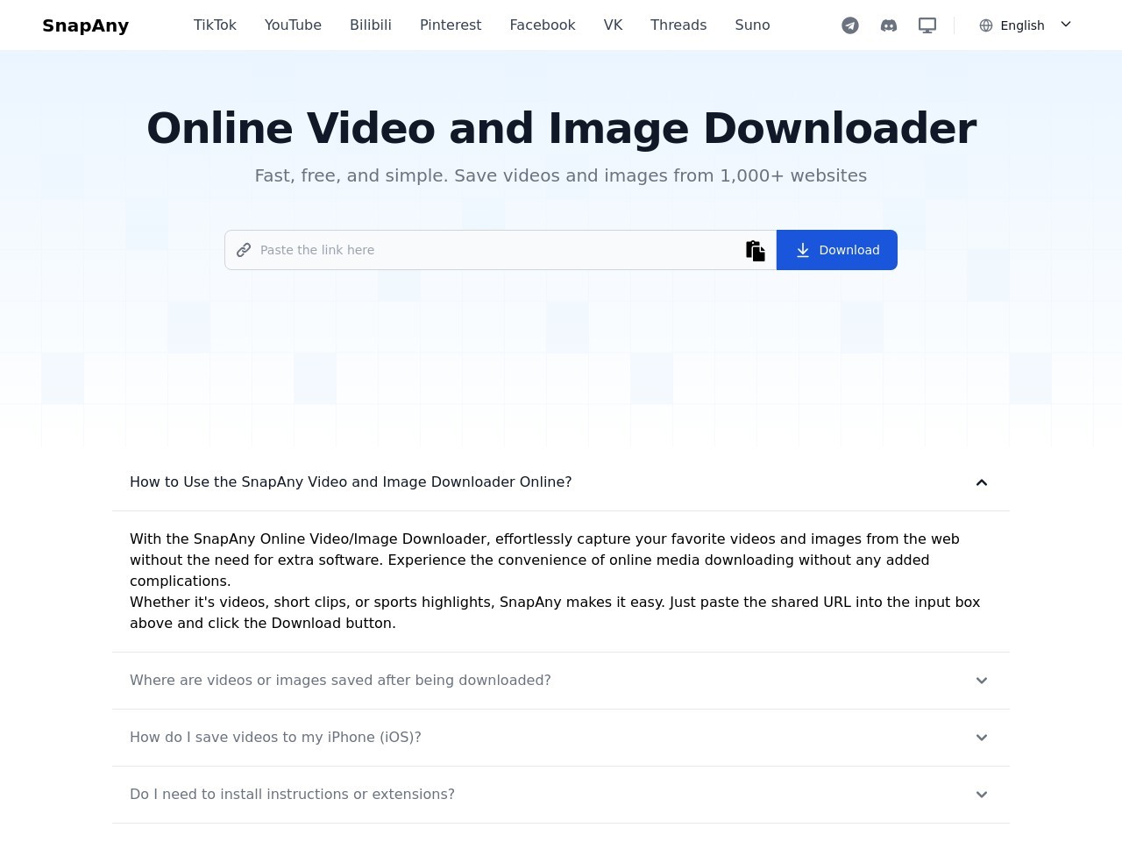Go to SnapAny home via logo
1122x842 pixels.
coord(86,25)
